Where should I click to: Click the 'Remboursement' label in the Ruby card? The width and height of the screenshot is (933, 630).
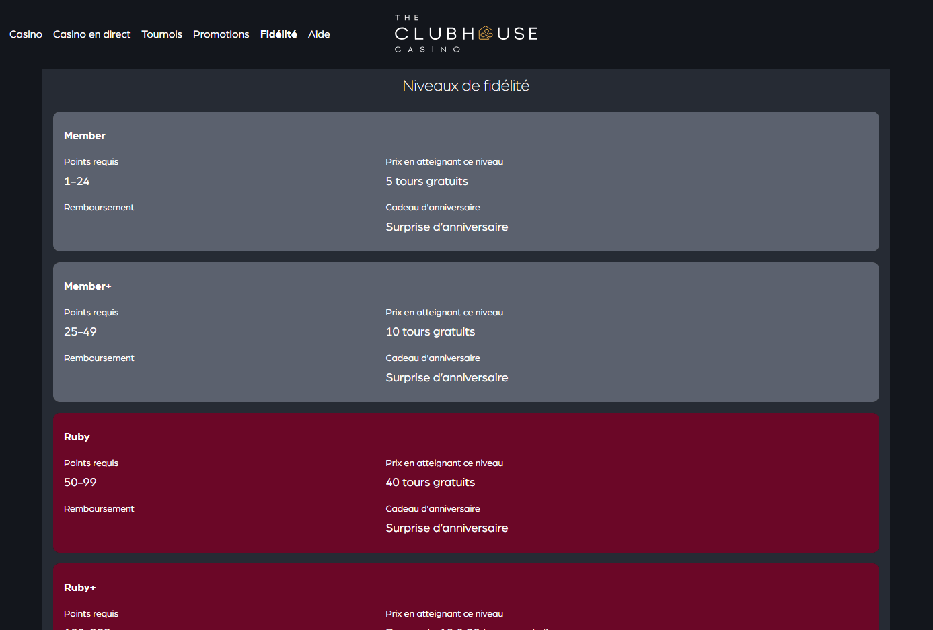99,508
